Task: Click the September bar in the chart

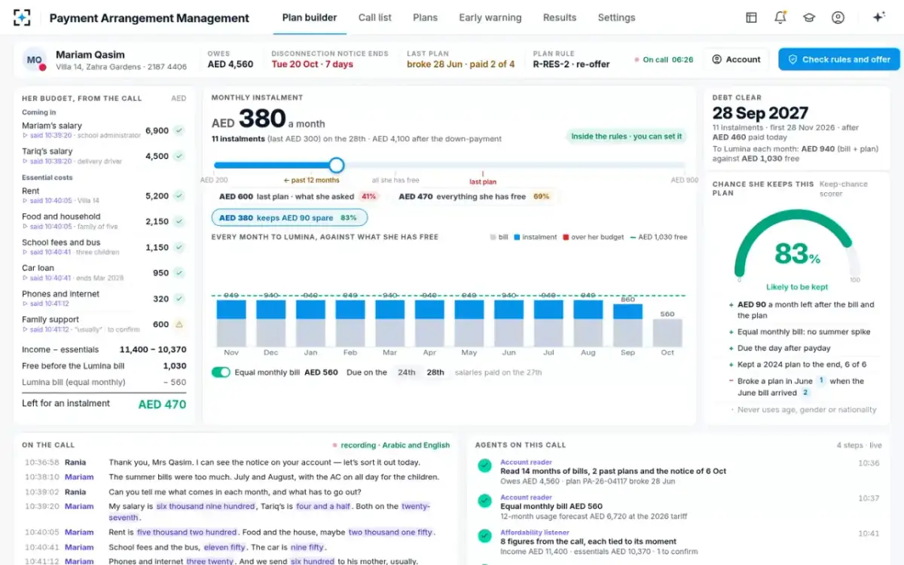Action: click(628, 325)
